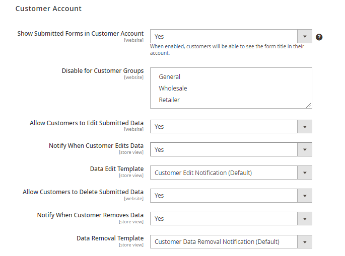The height and width of the screenshot is (256, 345).
Task: Click arrow on Data Edit Template select
Action: pos(304,173)
